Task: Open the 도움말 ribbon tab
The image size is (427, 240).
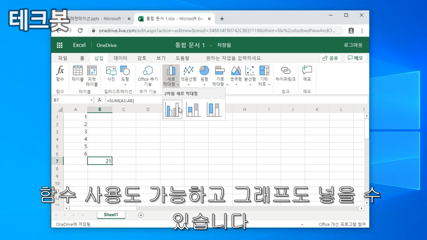Action: pyautogui.click(x=182, y=58)
